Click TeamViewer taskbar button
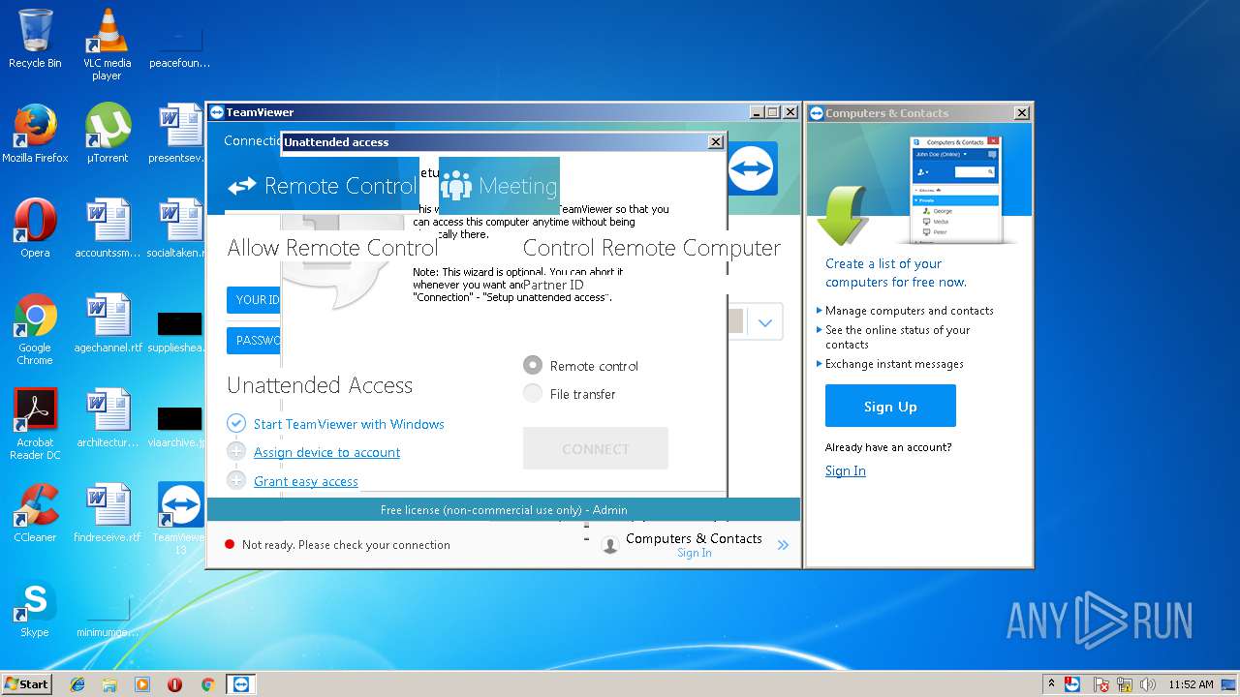The height and width of the screenshot is (697, 1240). (x=241, y=684)
